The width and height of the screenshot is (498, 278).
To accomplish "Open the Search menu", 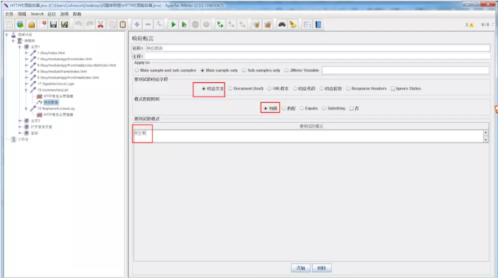I will (37, 14).
